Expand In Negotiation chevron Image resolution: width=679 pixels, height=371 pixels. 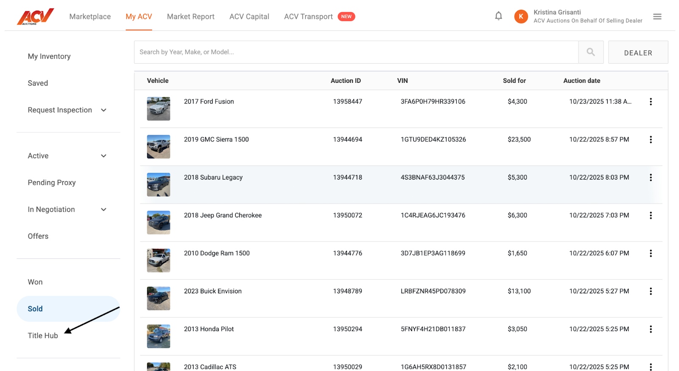click(x=104, y=209)
